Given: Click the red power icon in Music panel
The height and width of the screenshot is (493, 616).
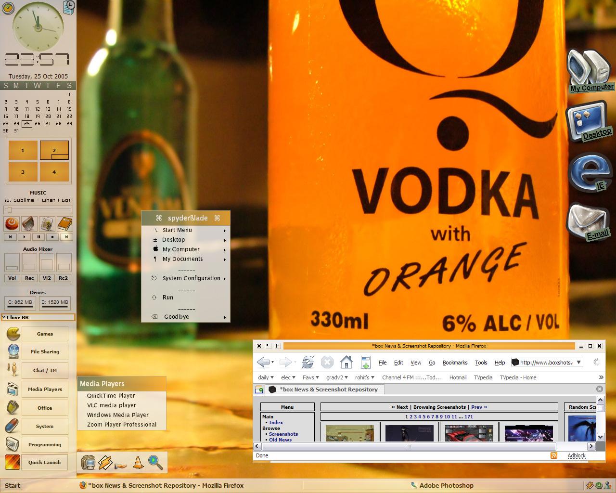Looking at the screenshot, I should pyautogui.click(x=12, y=223).
